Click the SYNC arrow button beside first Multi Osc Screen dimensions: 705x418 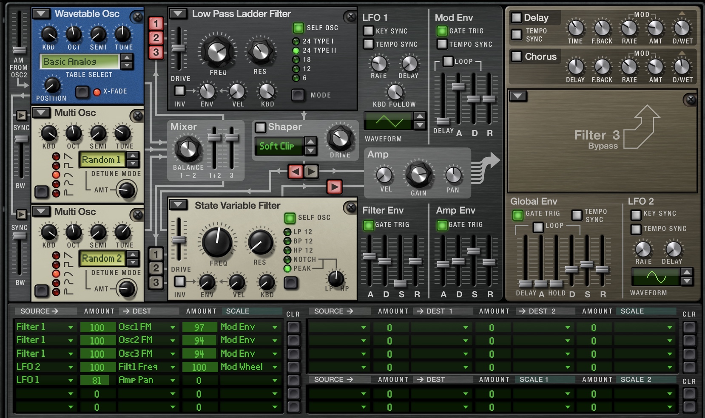coord(21,115)
